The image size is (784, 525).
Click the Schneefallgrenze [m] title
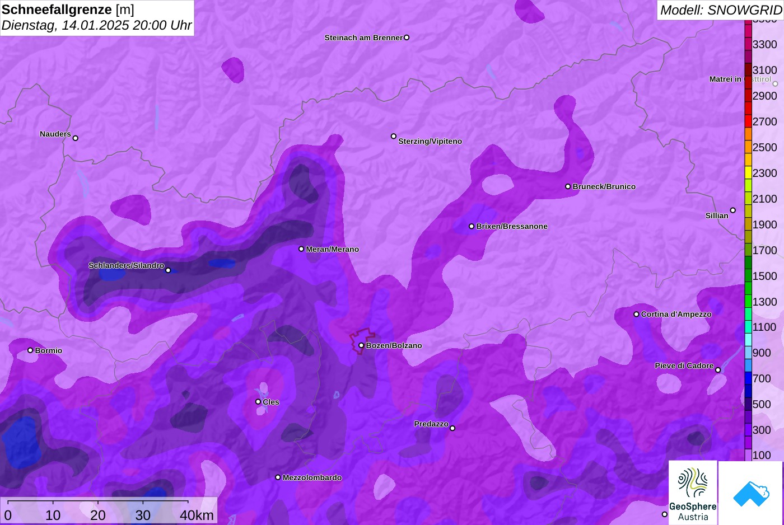[x=68, y=10]
